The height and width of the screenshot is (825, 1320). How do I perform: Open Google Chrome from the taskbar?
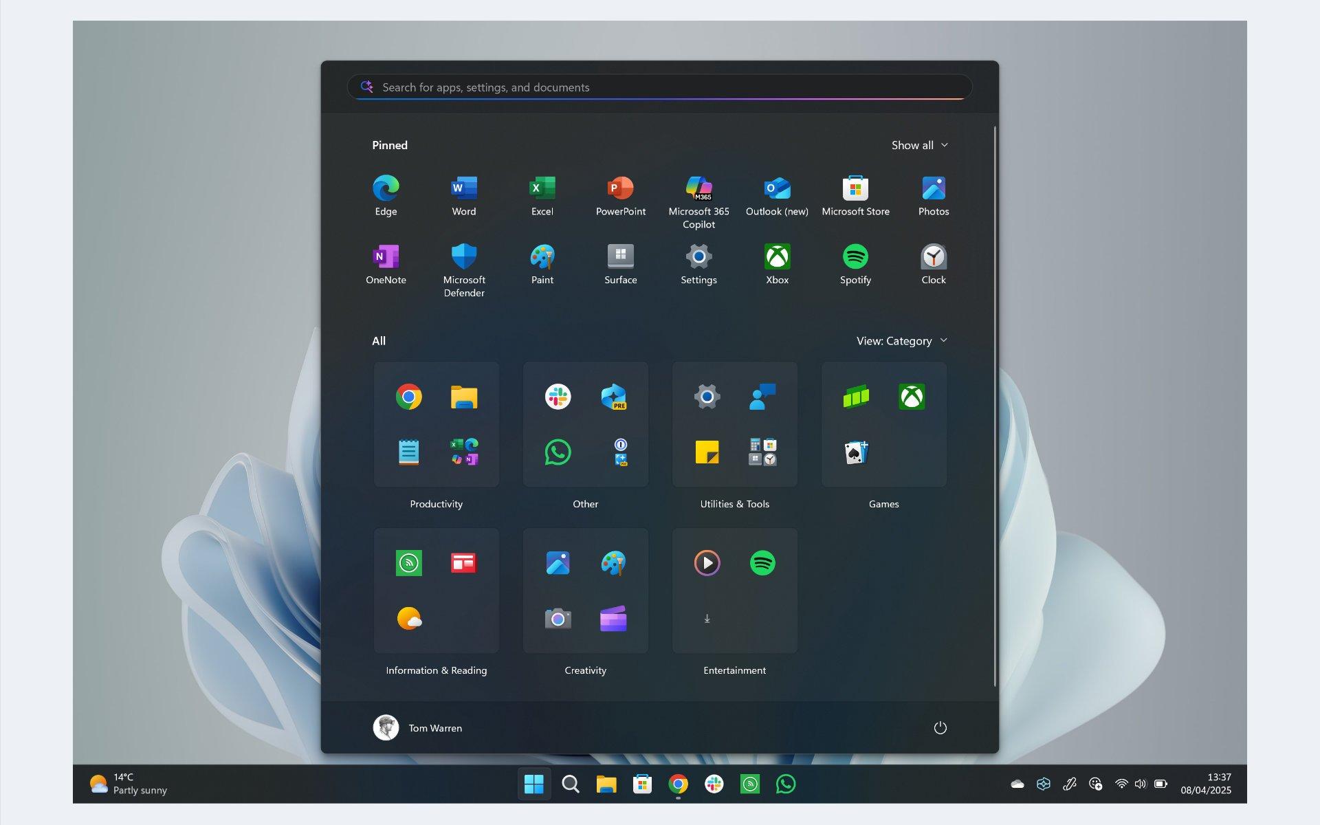click(x=678, y=784)
